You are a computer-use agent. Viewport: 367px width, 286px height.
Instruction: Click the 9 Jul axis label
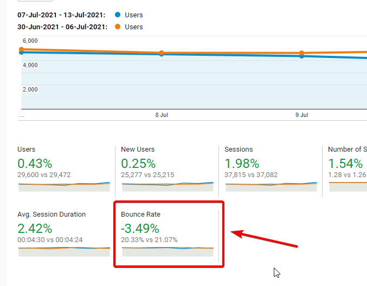pyautogui.click(x=301, y=115)
